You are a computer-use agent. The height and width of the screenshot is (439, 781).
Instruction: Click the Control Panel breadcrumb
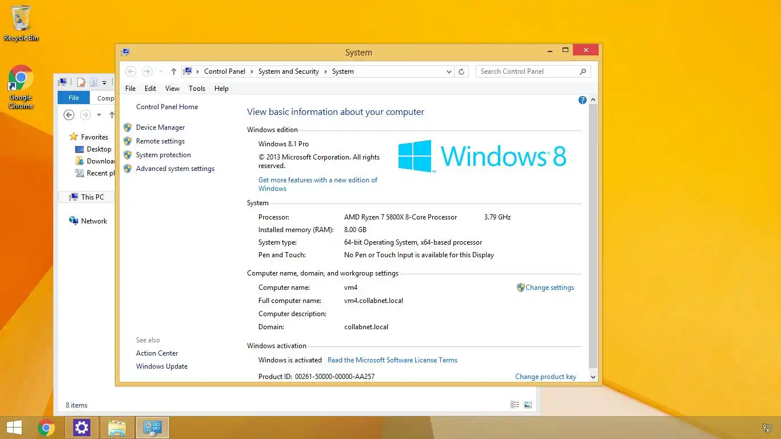click(224, 71)
